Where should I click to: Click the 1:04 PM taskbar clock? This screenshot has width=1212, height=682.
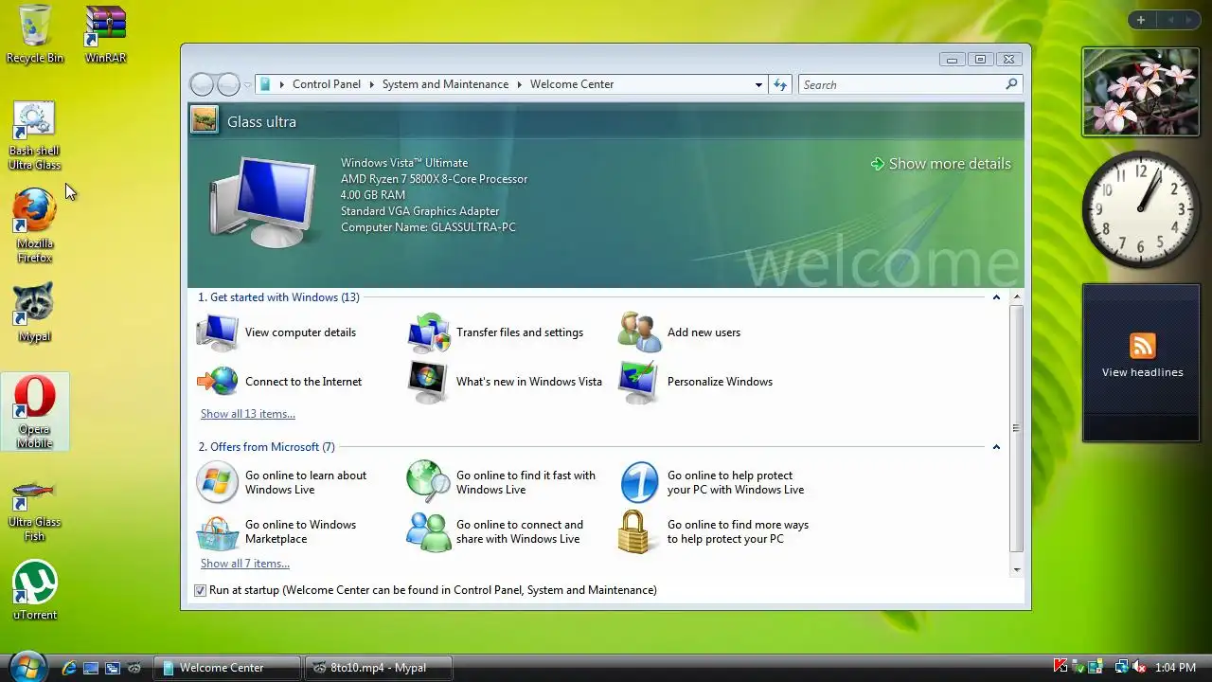coord(1175,668)
